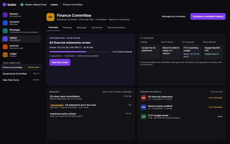Viewport: 230px width, 144px height.
Task: Select Gala Task Force committee
Action: [x=21, y=80]
